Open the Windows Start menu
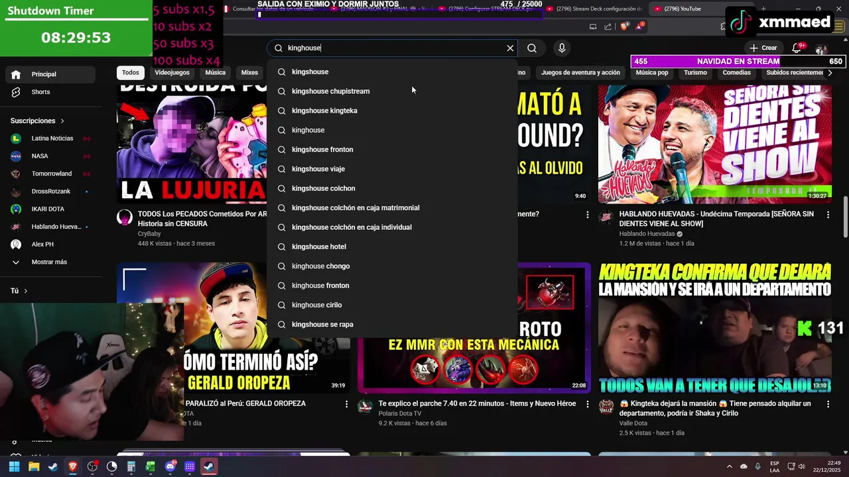The image size is (849, 477). (x=14, y=466)
